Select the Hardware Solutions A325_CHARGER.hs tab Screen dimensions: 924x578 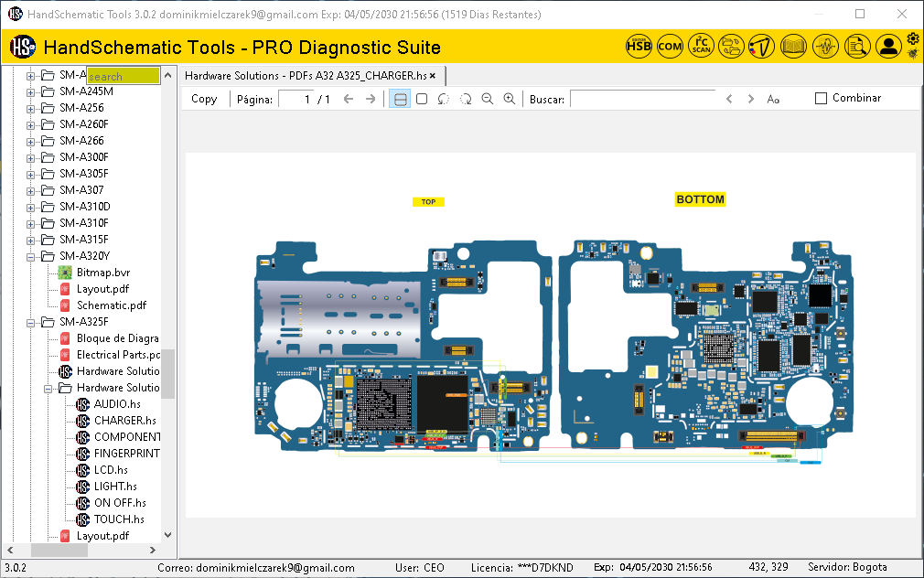pos(306,75)
